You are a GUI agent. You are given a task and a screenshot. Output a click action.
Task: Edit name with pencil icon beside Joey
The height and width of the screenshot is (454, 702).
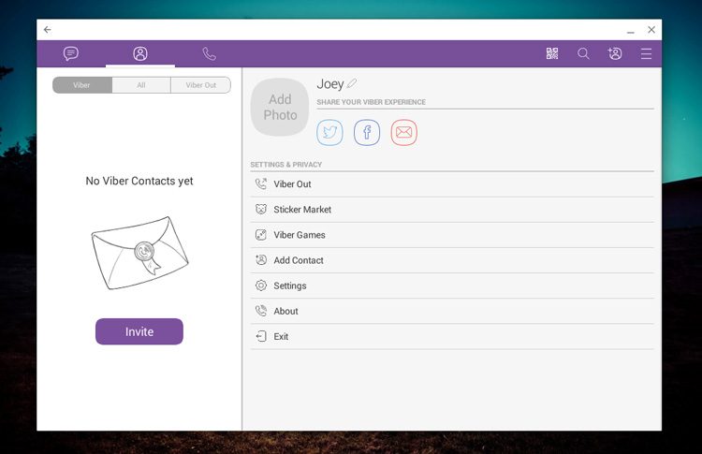[x=352, y=84]
